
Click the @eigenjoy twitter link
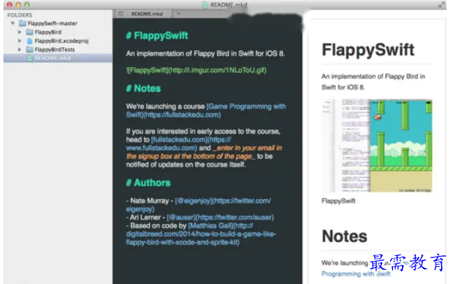tap(198, 205)
